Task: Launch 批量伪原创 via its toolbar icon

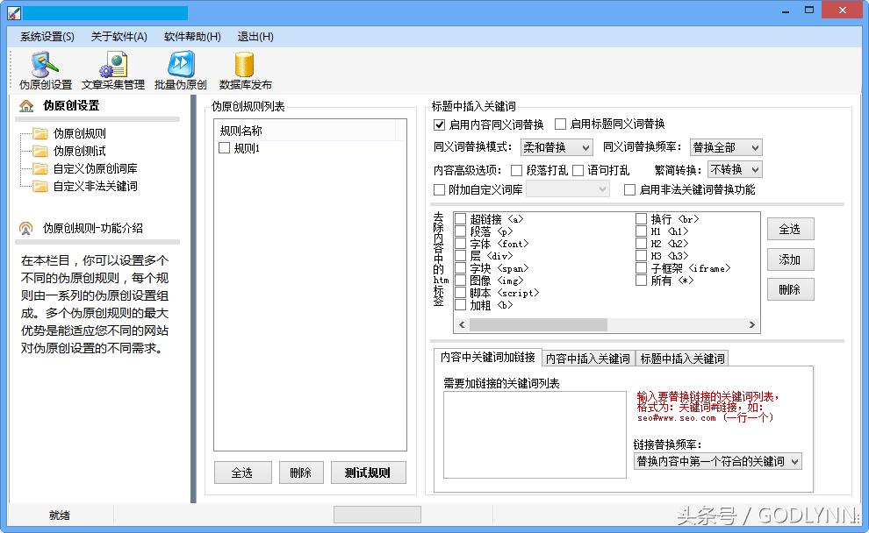Action: point(179,69)
